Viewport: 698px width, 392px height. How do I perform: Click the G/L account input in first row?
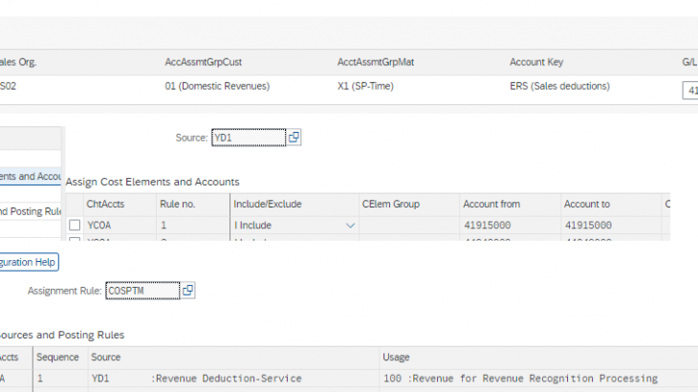coord(689,90)
